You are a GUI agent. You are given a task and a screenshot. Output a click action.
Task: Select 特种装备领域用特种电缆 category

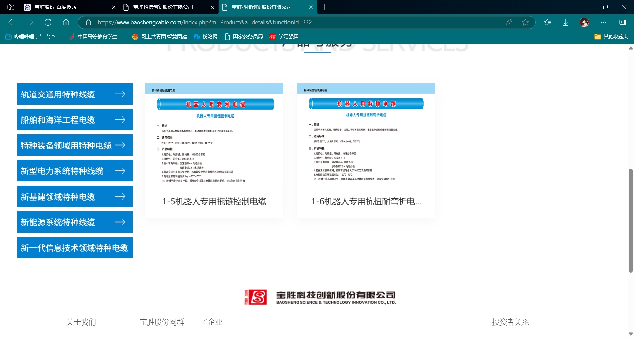75,145
